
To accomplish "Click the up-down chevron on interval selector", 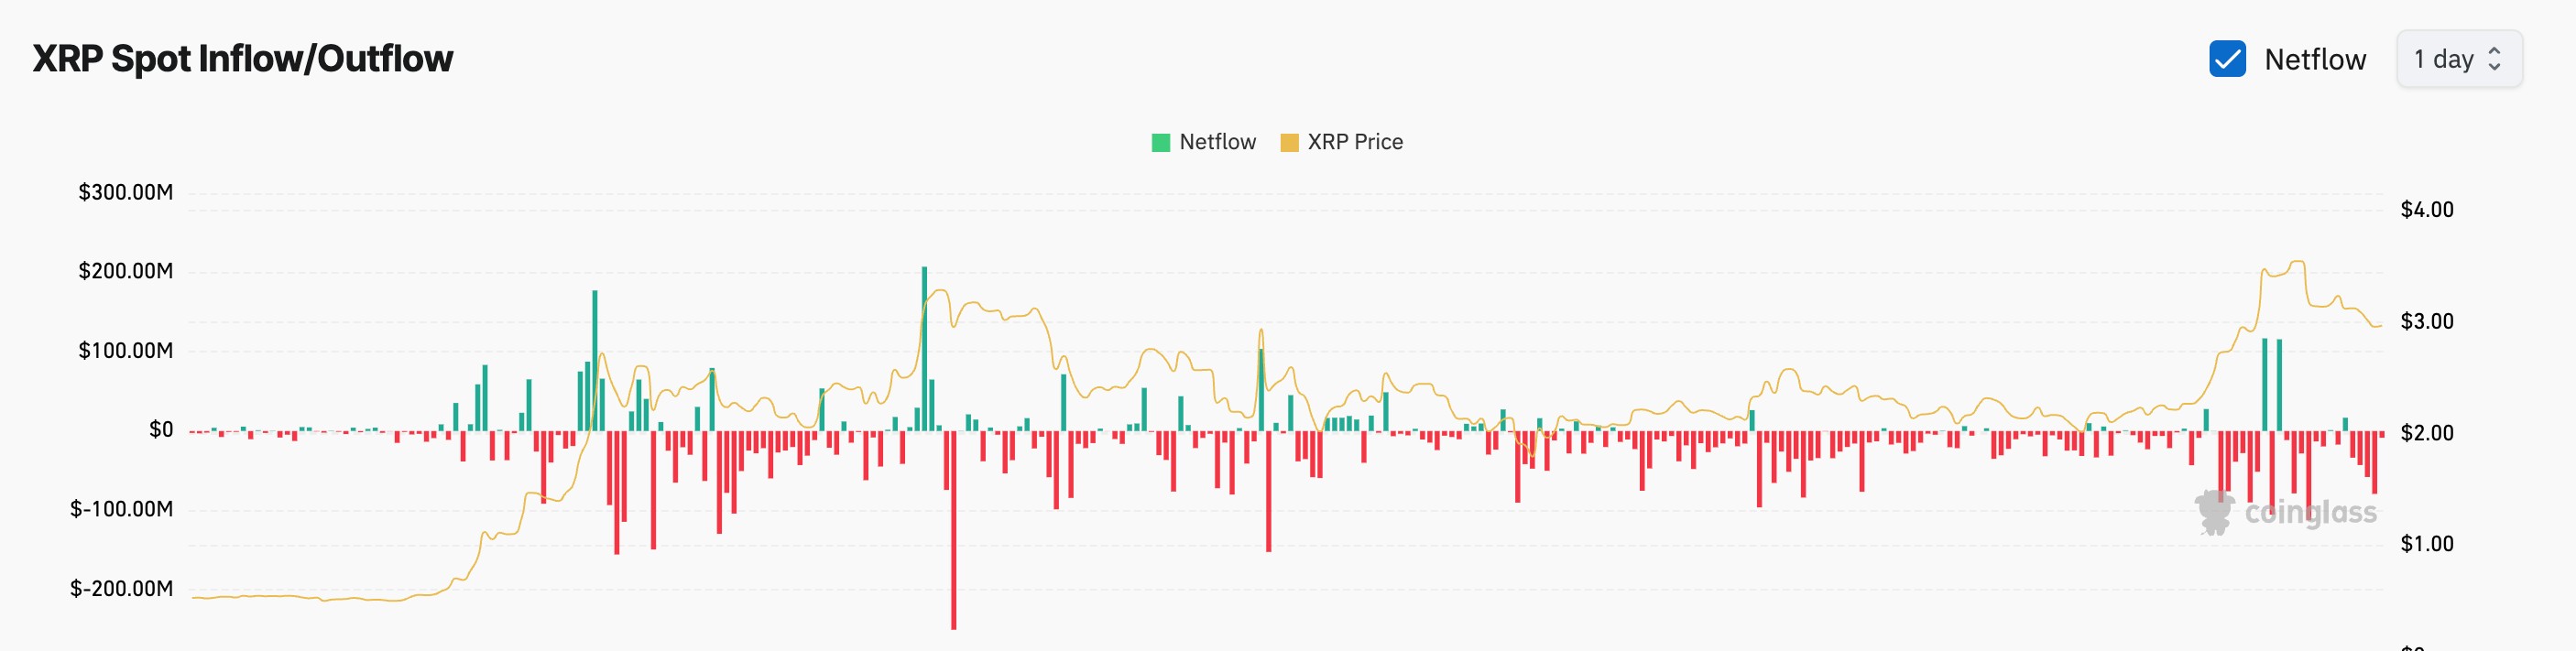I will tap(2494, 59).
